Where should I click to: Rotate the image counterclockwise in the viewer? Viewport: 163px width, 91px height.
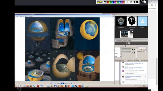tap(69, 83)
